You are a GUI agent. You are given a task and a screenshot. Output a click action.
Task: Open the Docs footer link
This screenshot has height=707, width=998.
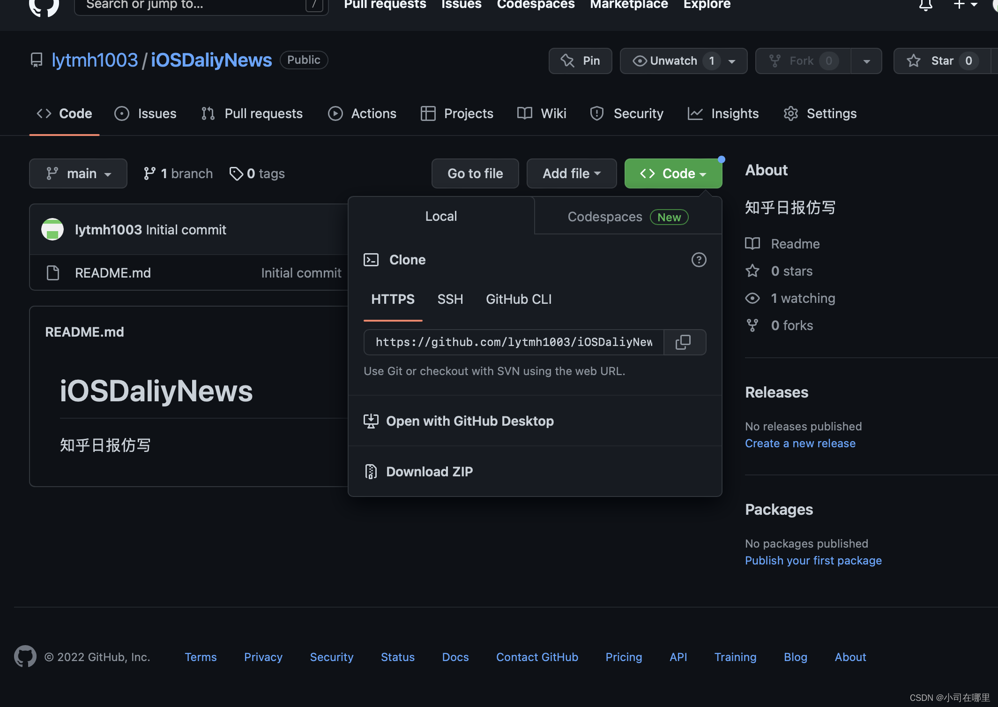[455, 657]
